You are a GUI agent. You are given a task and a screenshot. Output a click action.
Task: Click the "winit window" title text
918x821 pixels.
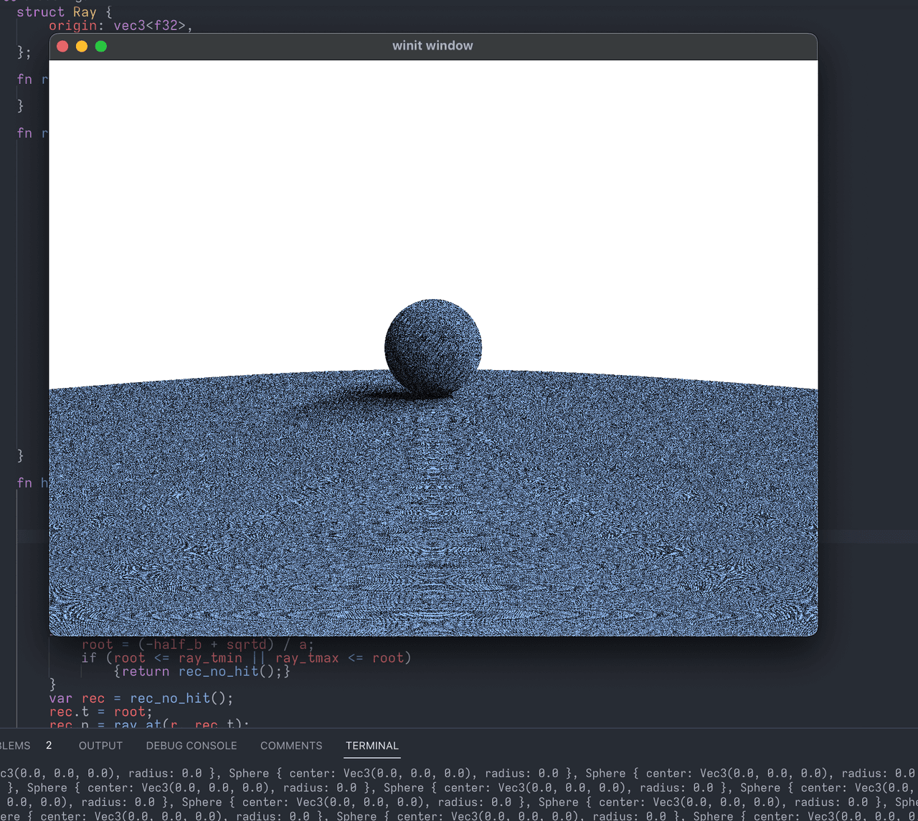pyautogui.click(x=432, y=46)
